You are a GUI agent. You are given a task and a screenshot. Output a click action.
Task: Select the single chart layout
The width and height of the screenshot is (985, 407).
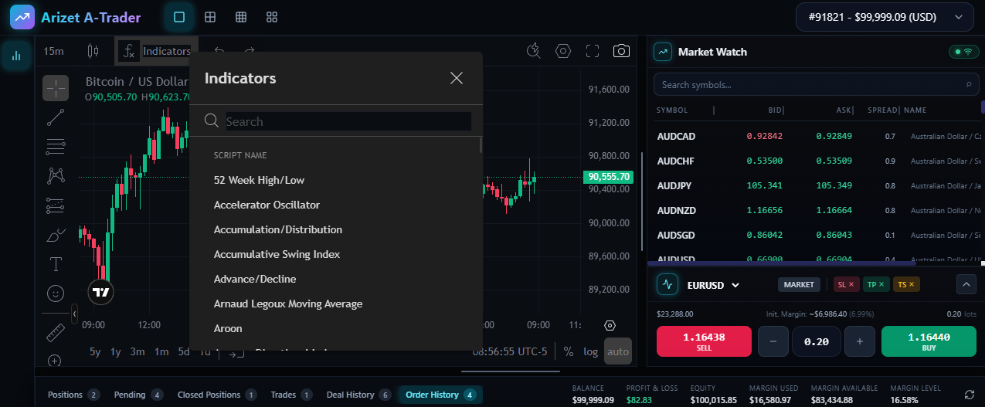(179, 16)
